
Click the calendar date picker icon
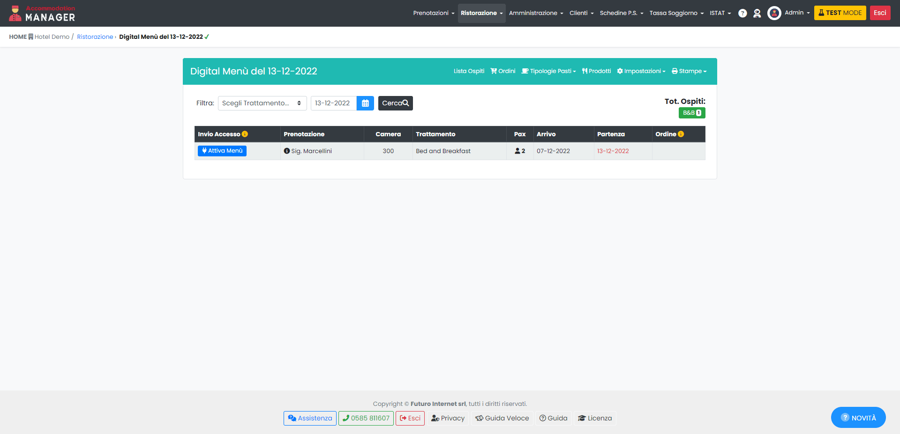365,103
